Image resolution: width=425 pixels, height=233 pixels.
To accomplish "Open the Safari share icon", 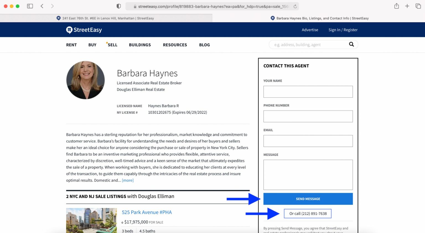I will [x=397, y=6].
